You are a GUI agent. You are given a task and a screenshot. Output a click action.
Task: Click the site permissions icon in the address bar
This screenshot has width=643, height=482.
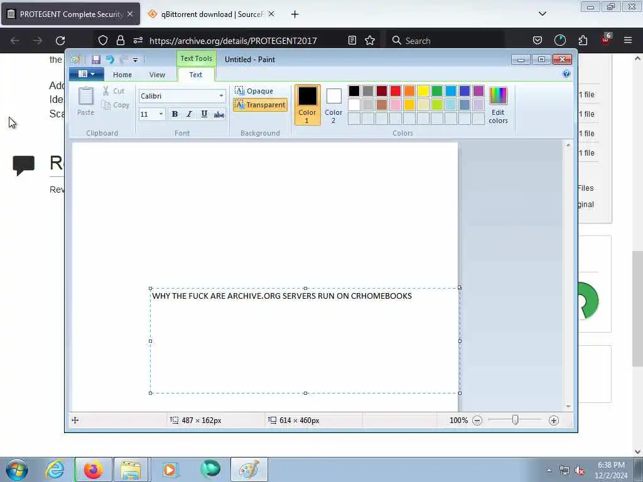[138, 40]
